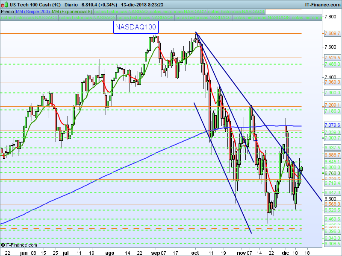The width and height of the screenshot is (342, 256).
Task: Click the 7.300,0 green level label
Action: tap(332, 93)
